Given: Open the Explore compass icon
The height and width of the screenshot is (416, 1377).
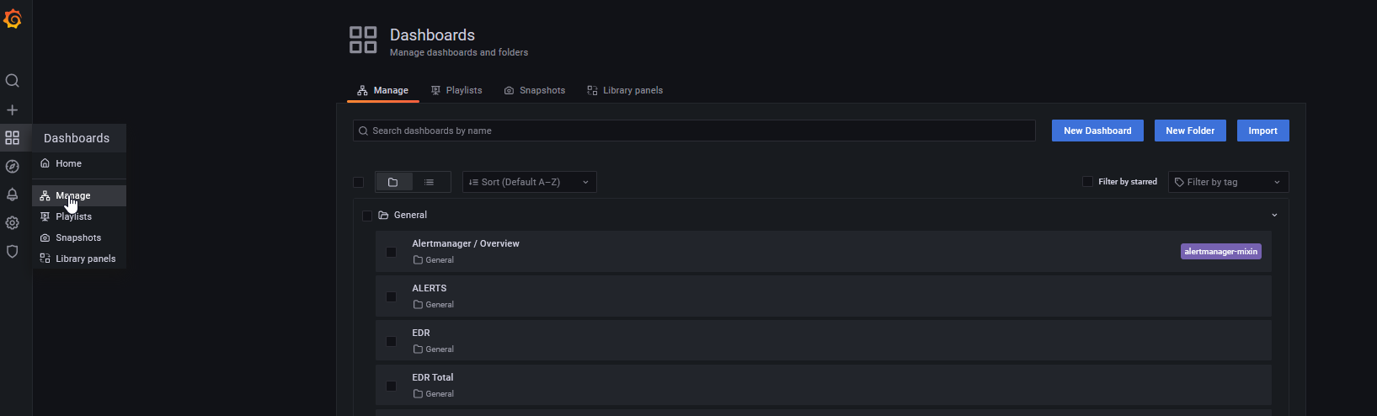Looking at the screenshot, I should point(13,167).
